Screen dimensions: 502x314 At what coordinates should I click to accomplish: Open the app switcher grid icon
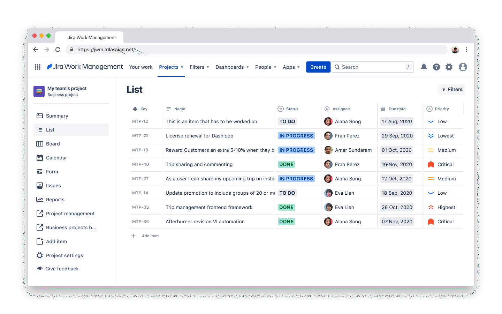click(38, 67)
